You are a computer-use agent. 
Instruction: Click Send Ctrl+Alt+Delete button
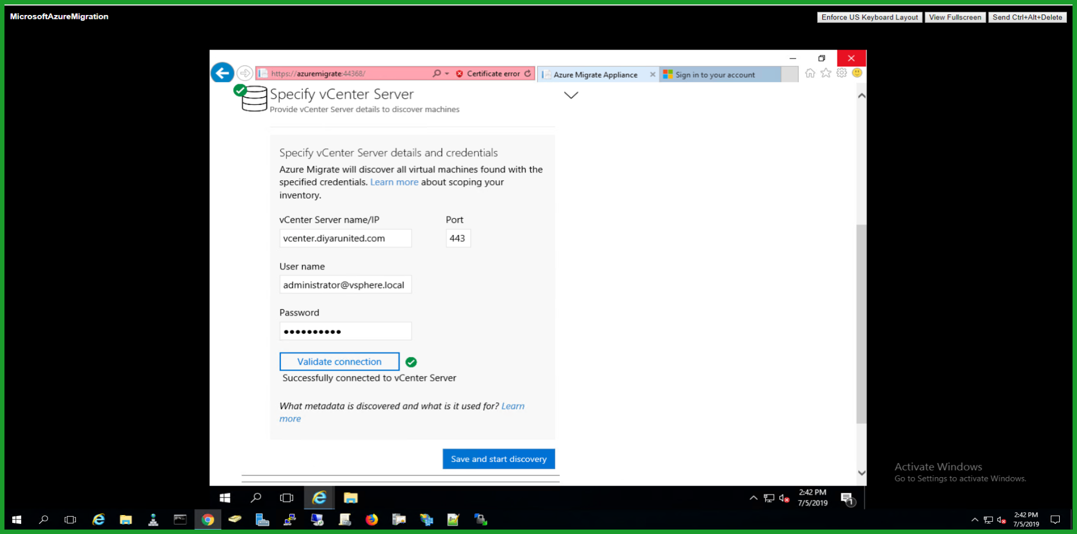pos(1027,17)
